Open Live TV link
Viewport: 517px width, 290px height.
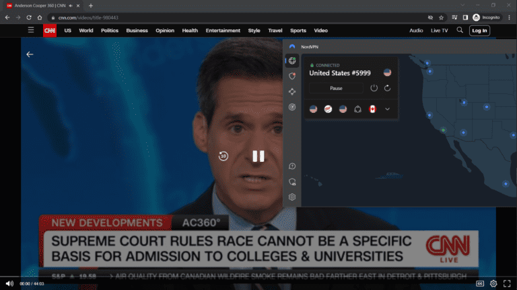[x=439, y=31]
